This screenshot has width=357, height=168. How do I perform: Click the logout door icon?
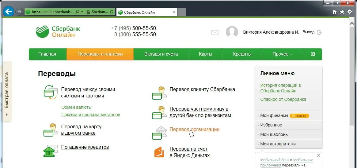click(x=320, y=32)
